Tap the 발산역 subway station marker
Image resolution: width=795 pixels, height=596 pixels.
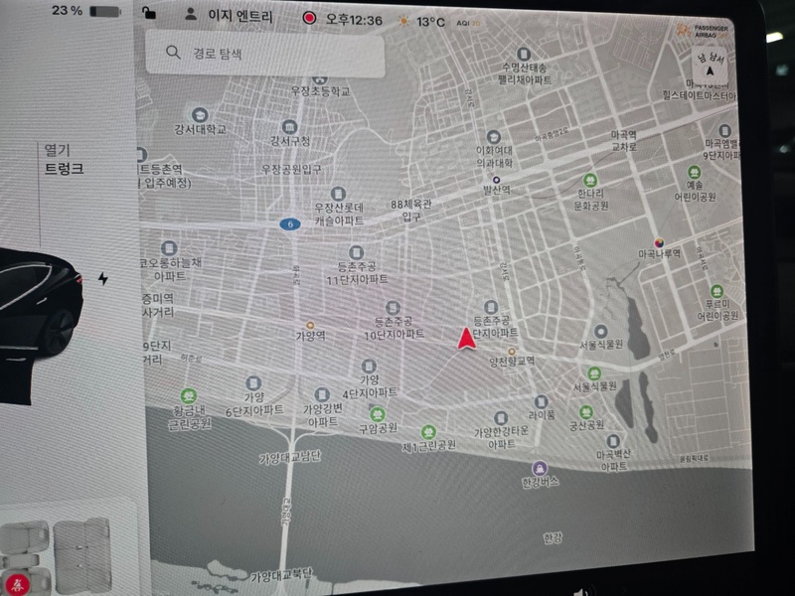pos(496,180)
